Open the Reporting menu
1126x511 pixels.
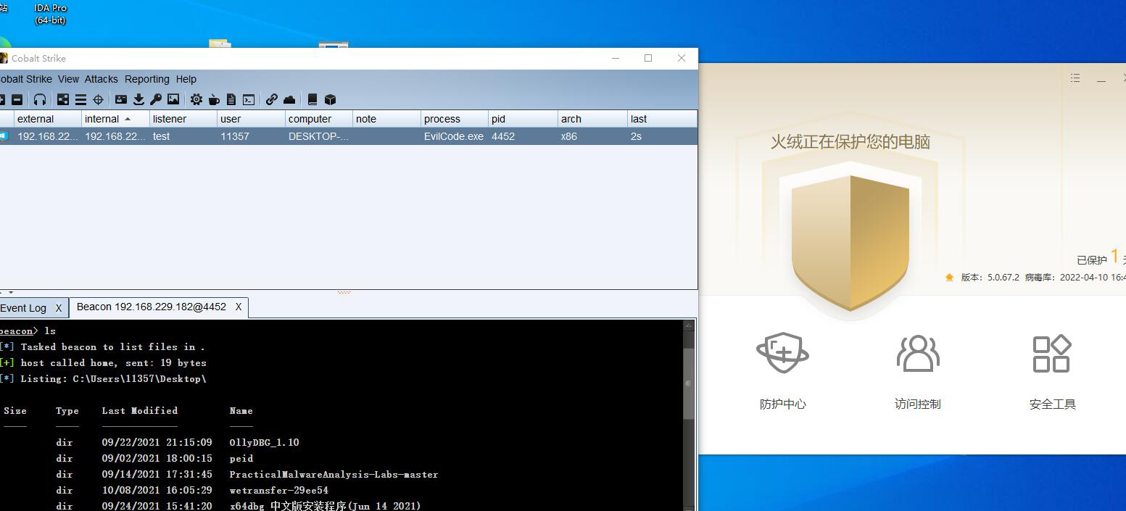click(x=146, y=79)
